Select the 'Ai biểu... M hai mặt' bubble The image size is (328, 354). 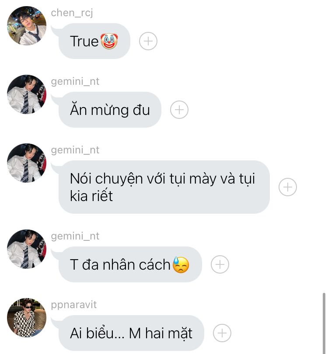pos(131,333)
